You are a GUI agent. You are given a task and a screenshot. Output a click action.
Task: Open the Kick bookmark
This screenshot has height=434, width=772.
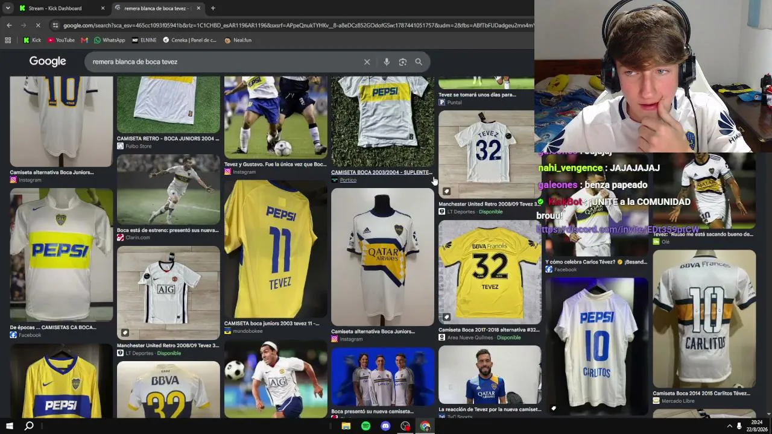coord(32,40)
